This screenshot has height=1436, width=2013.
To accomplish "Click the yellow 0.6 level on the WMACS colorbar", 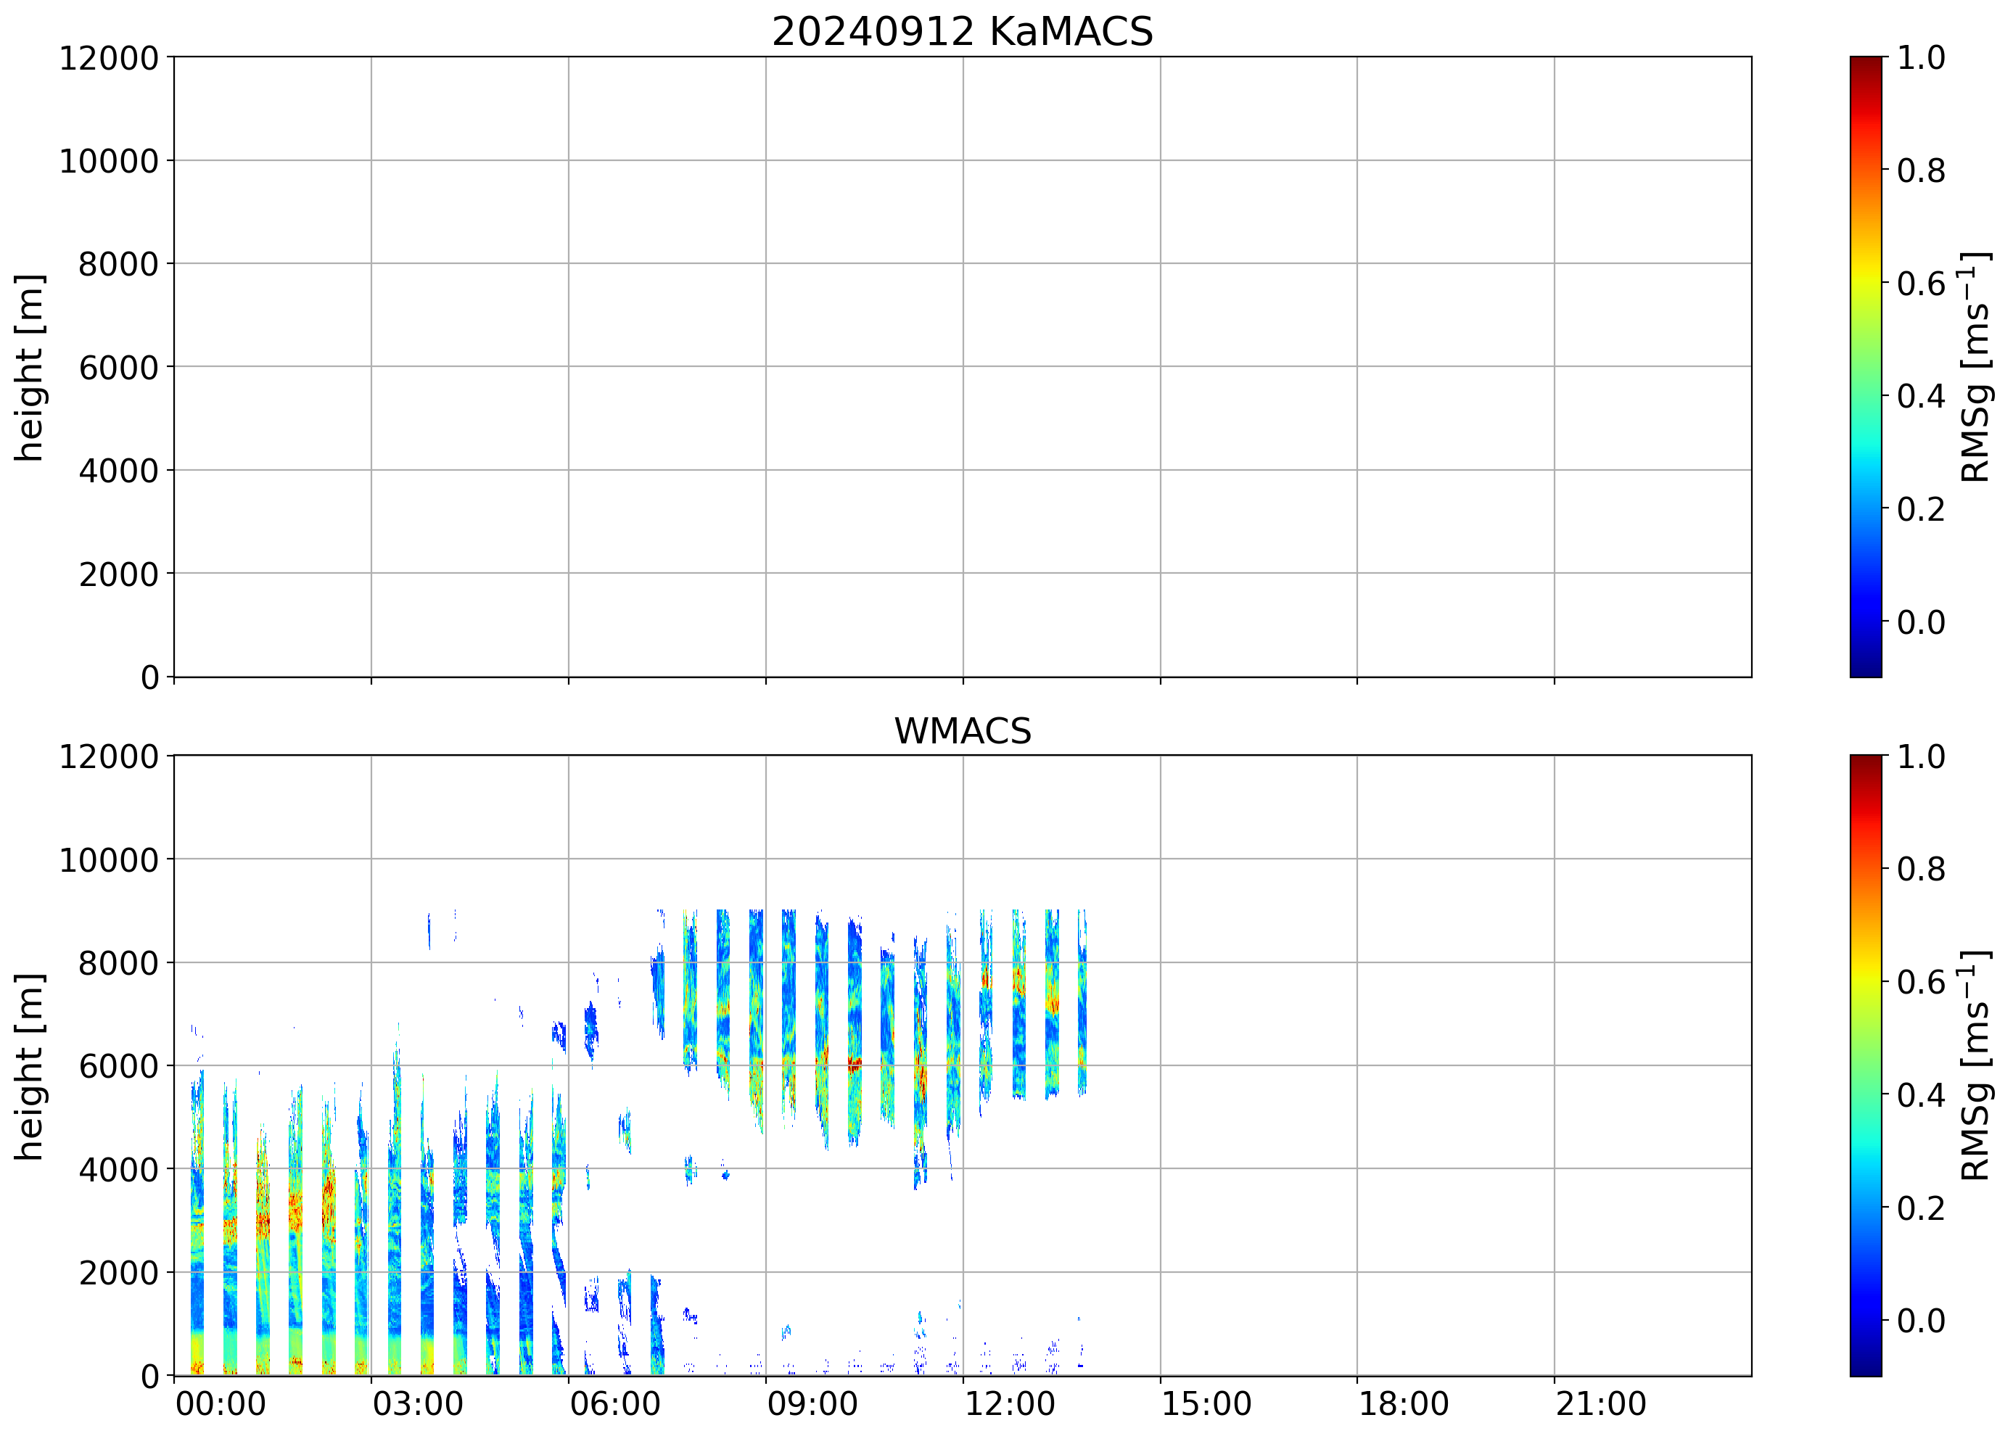I will (1865, 981).
